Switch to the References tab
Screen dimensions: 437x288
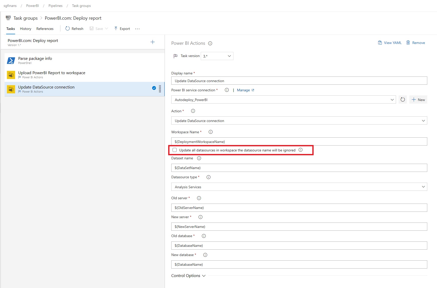coord(45,28)
